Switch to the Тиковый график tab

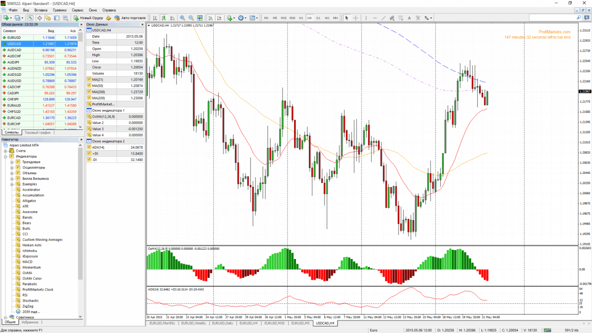tap(37, 133)
